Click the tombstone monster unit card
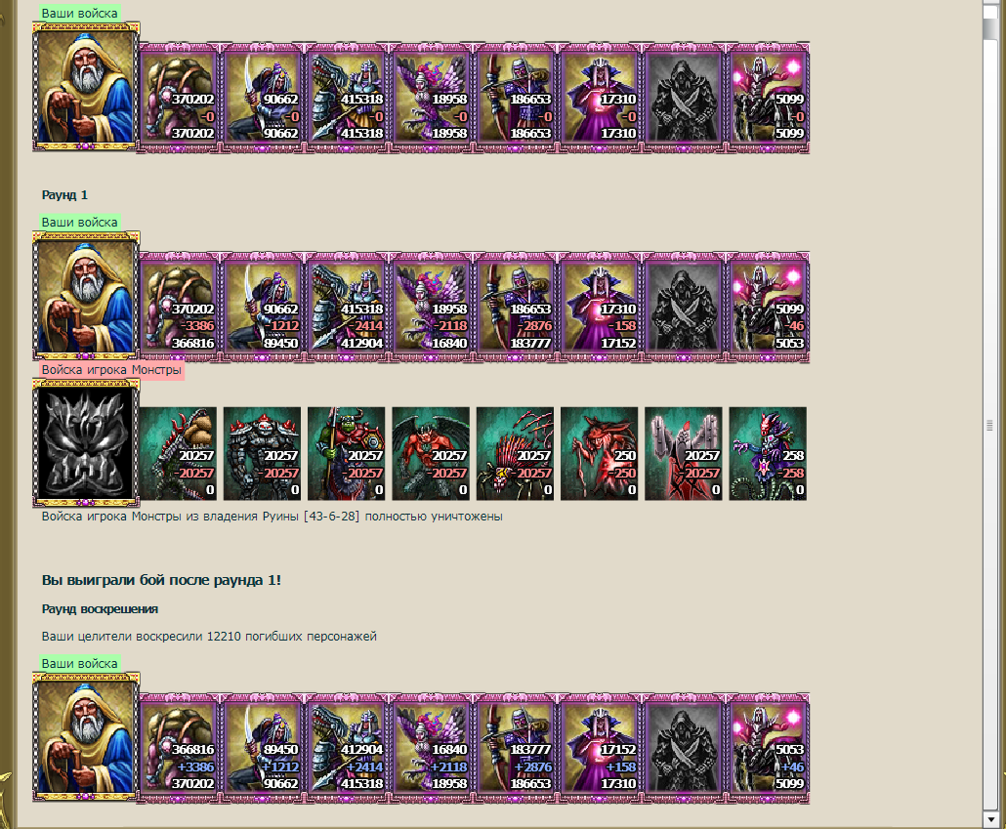 tap(684, 454)
